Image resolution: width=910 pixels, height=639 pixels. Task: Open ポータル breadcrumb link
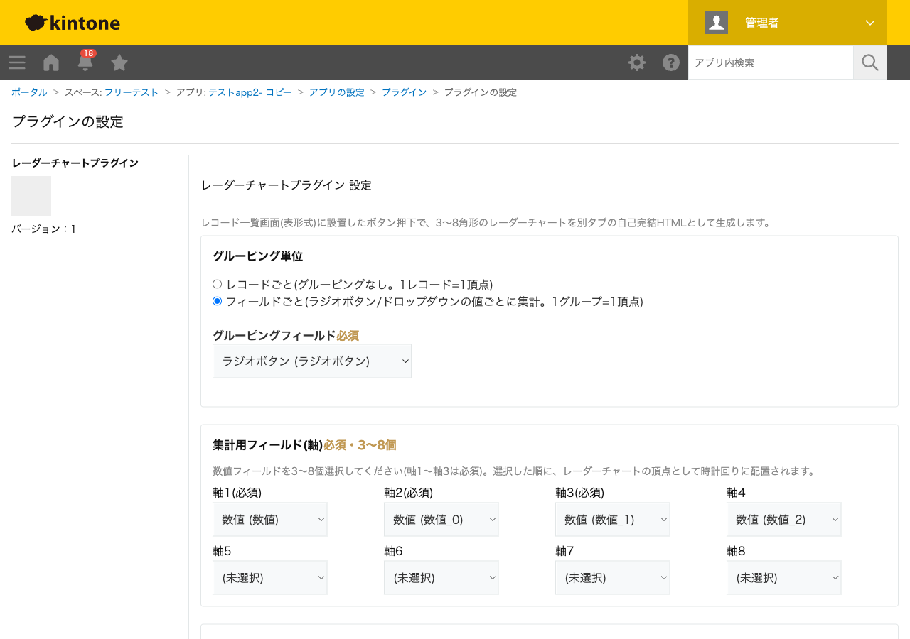pyautogui.click(x=29, y=92)
